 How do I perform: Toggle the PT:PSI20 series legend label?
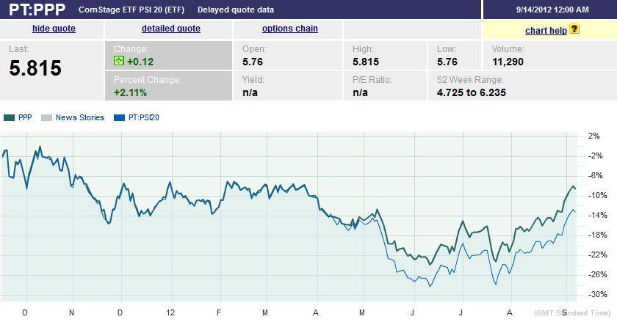pyautogui.click(x=145, y=117)
